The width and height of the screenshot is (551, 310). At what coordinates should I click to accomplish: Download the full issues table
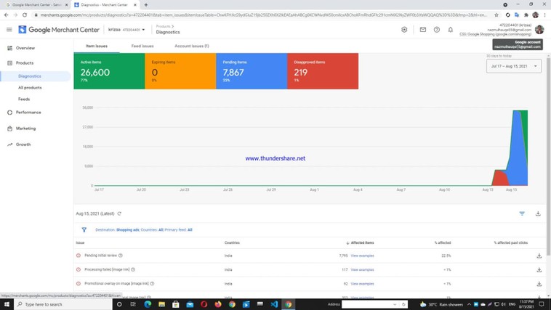538,213
